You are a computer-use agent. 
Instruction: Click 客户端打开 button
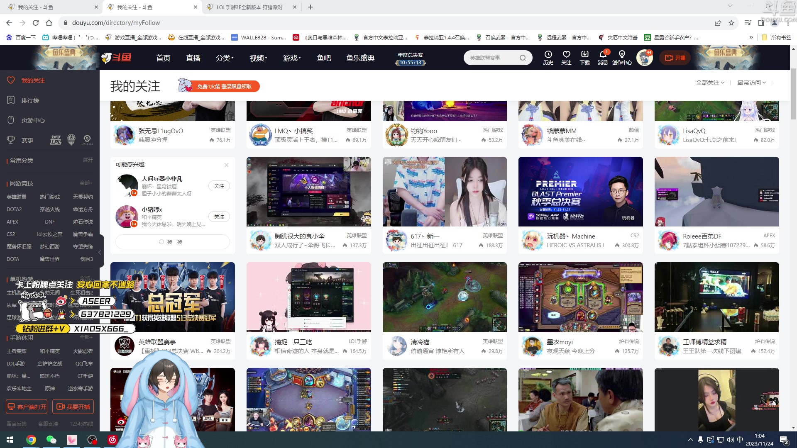coord(27,407)
